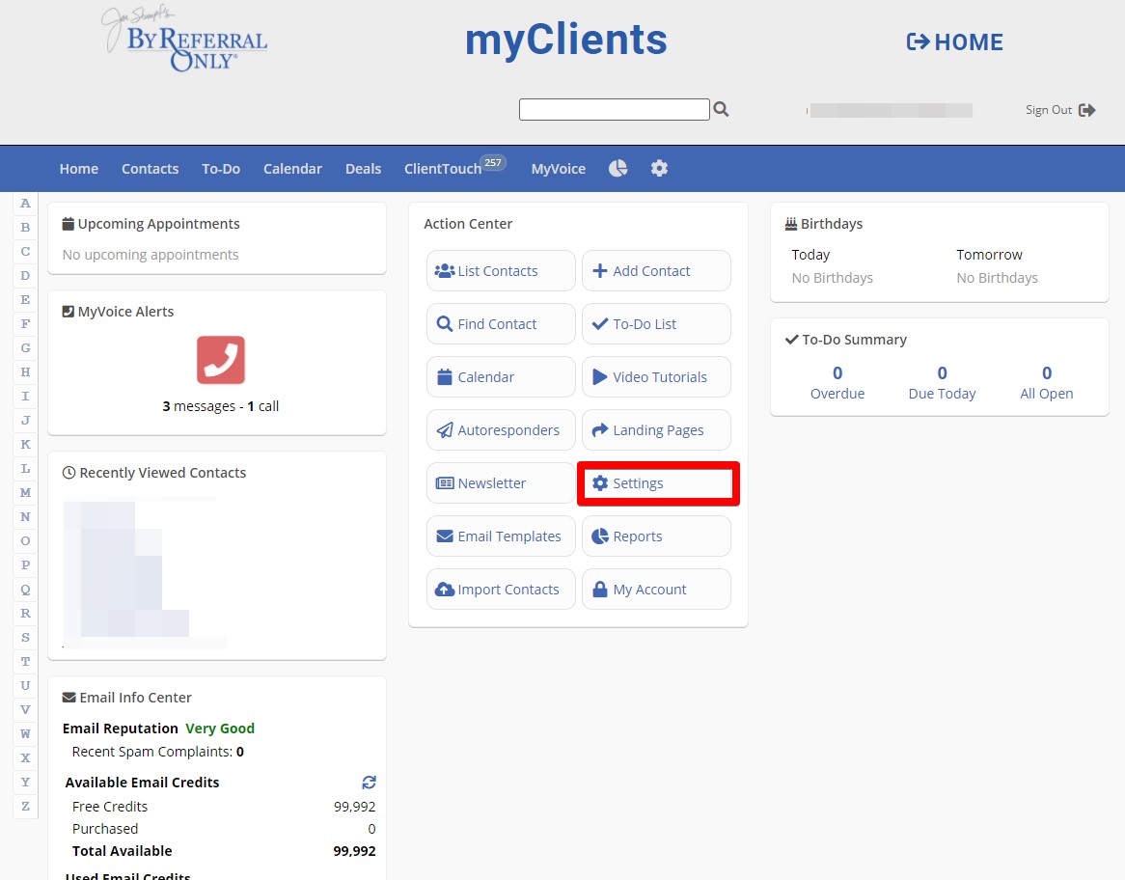Click the Purchased credits label
Screen dimensions: 1125x880
coord(105,828)
